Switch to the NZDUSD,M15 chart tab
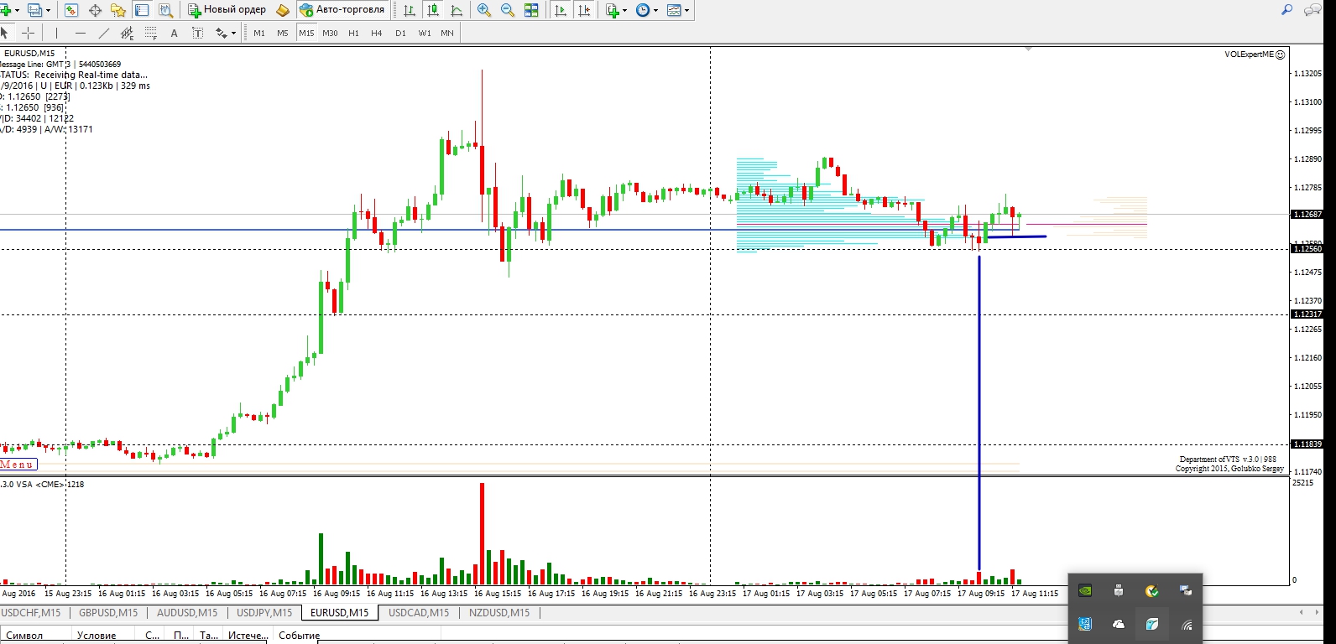 coord(499,613)
